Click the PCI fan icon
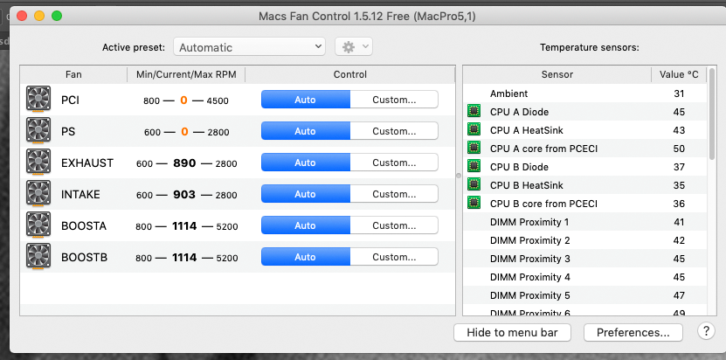The image size is (726, 360). click(x=38, y=99)
